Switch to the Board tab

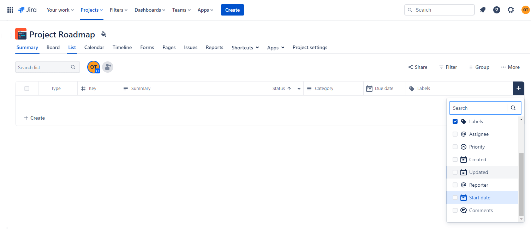point(53,47)
